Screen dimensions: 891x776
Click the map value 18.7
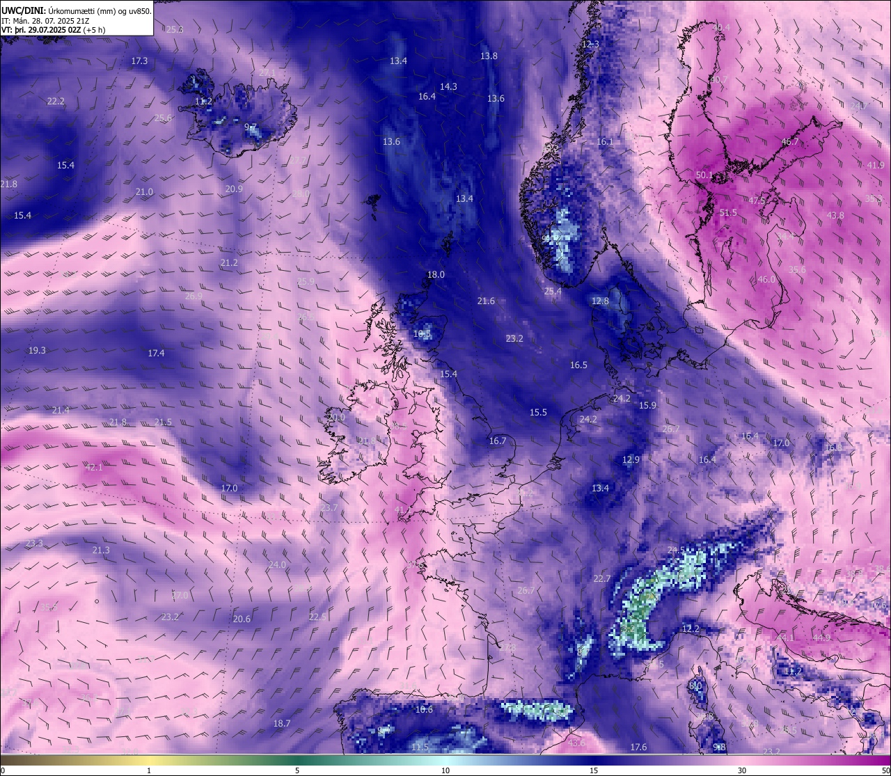(281, 724)
